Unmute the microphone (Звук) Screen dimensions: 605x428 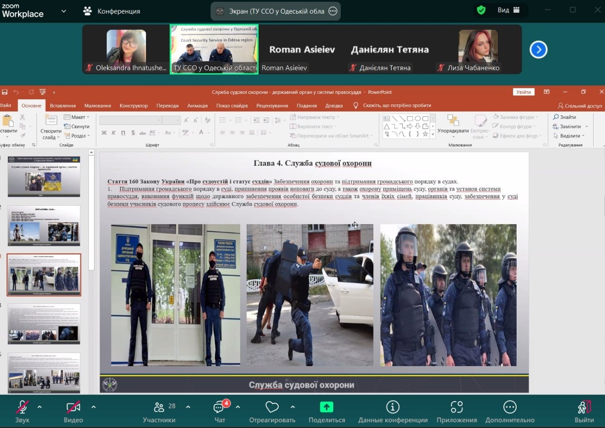(x=22, y=407)
